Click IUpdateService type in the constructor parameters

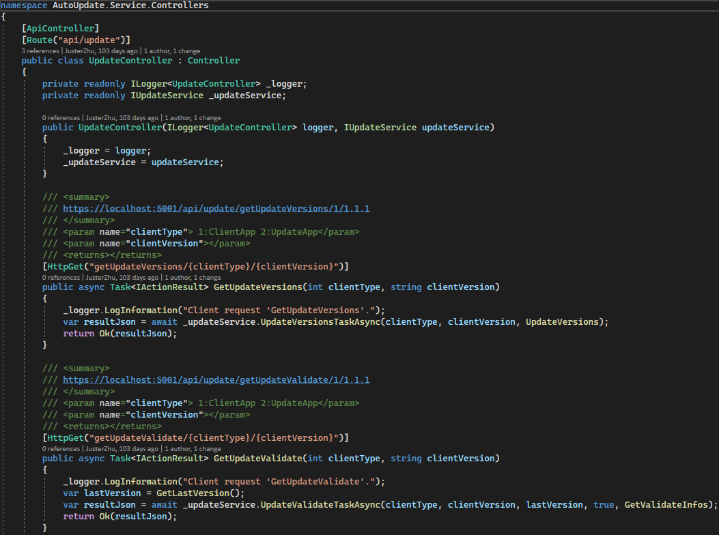pos(380,128)
